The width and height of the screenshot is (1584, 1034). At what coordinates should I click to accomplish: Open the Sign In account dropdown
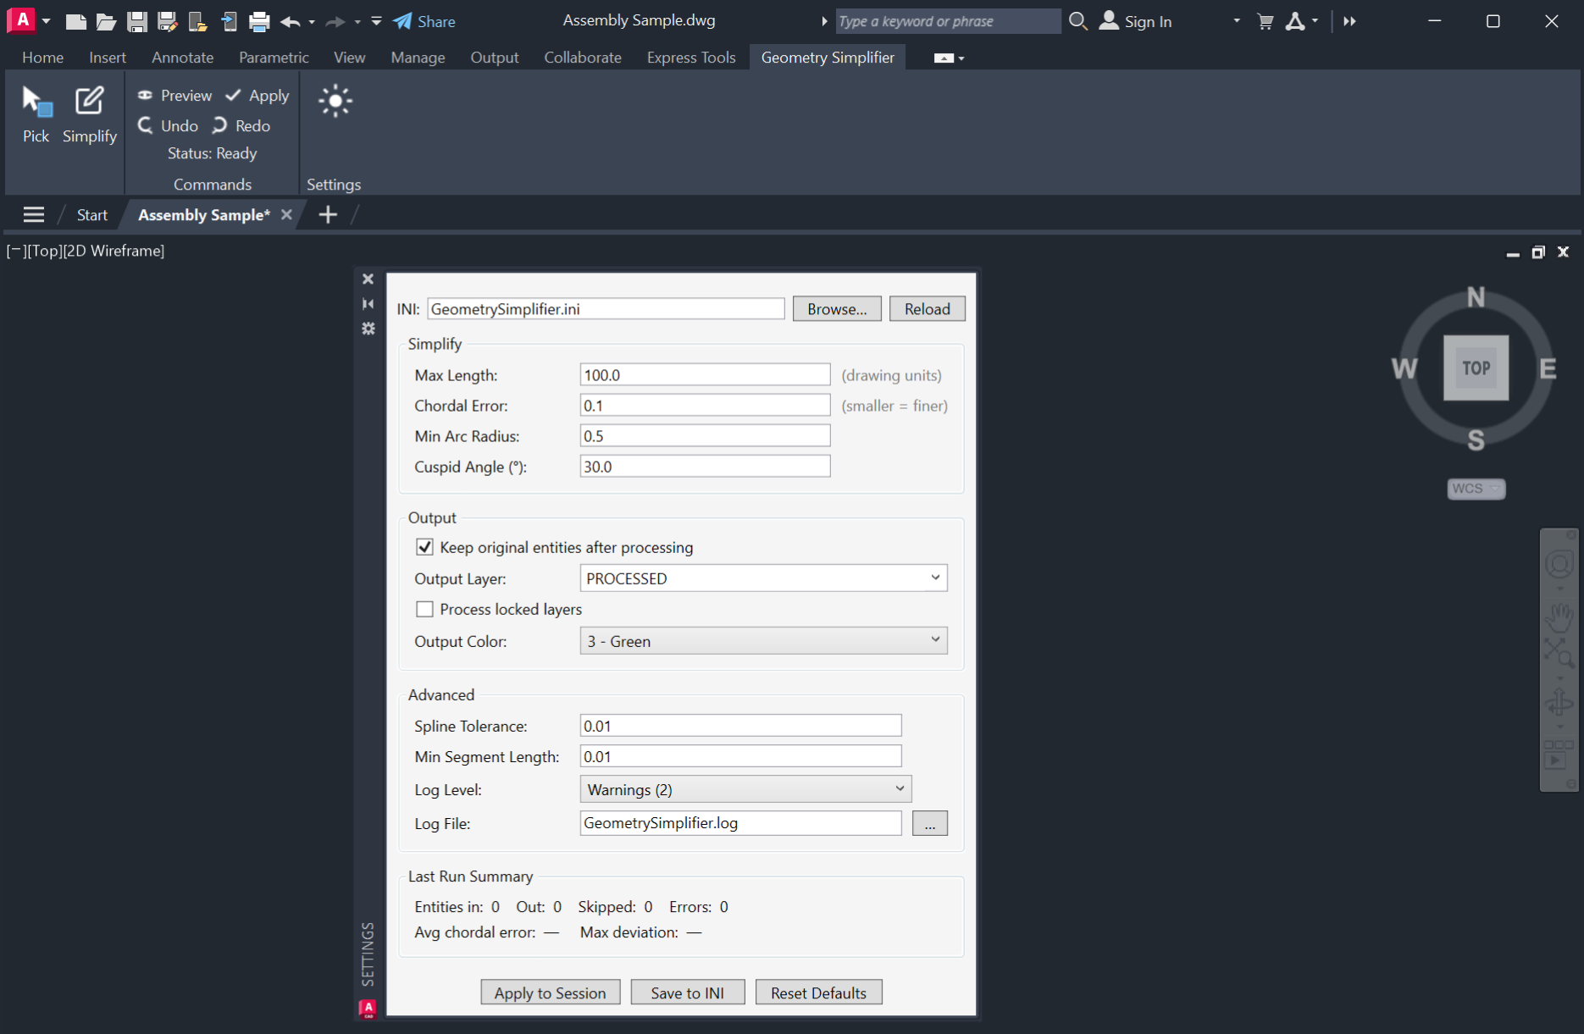click(1237, 21)
